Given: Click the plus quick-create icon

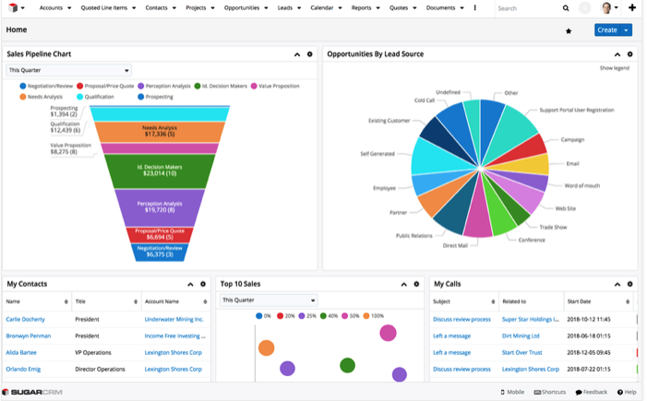Looking at the screenshot, I should (632, 8).
